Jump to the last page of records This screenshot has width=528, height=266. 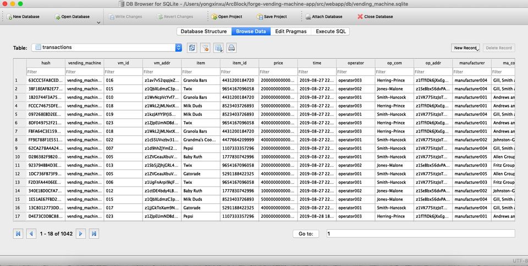point(94,234)
